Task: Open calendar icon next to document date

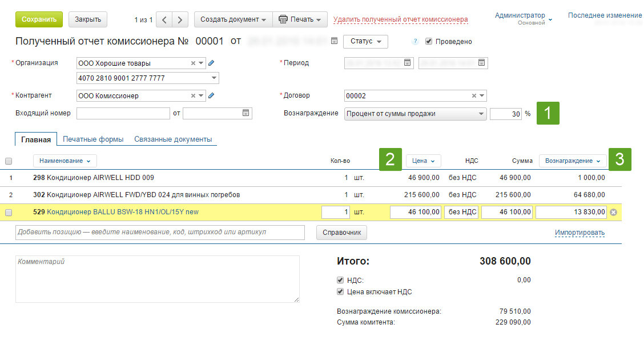Action: click(335, 41)
